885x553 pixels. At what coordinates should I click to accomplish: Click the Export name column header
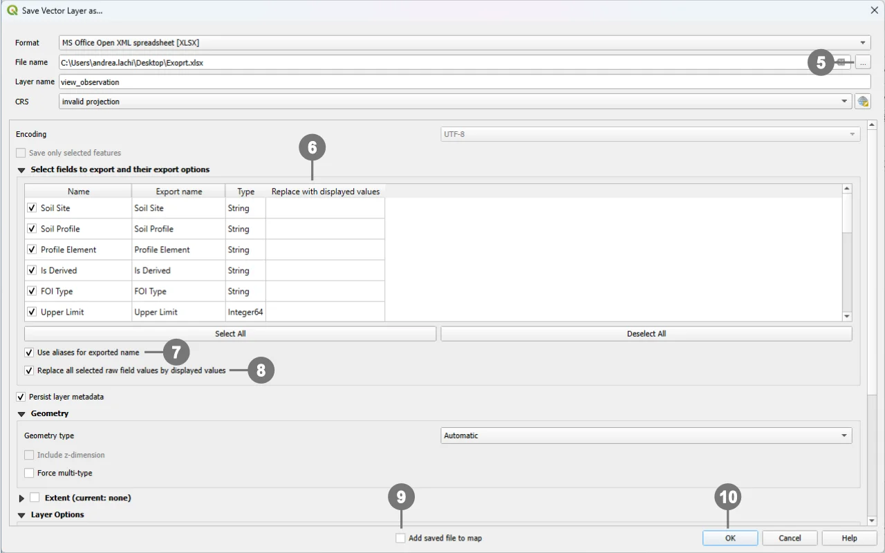pos(178,191)
